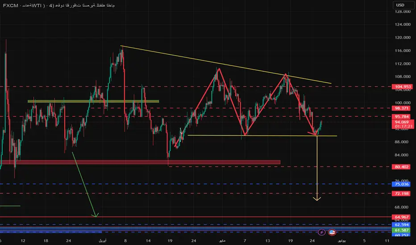
Task: Click the blue 62.594 price label
Action: (x=401, y=225)
